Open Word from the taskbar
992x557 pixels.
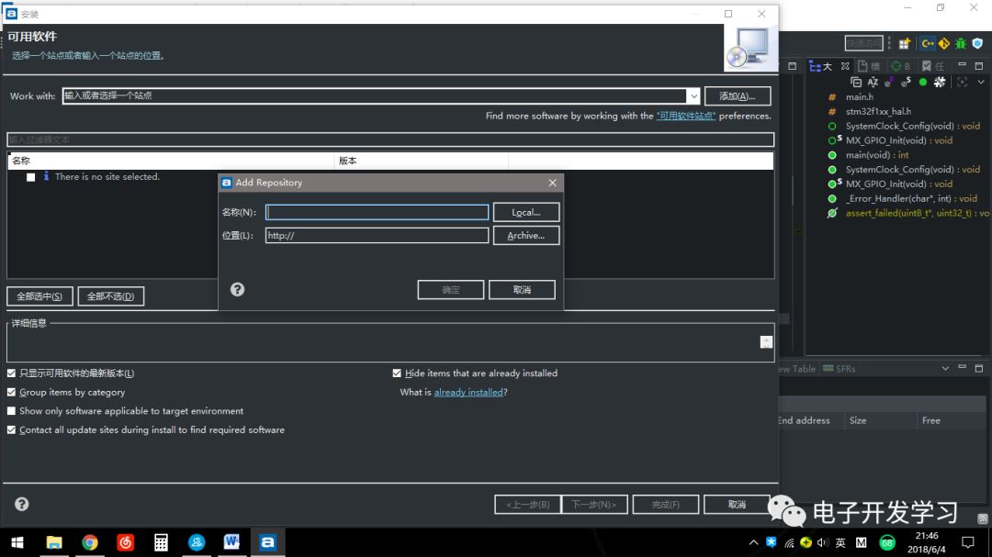231,542
